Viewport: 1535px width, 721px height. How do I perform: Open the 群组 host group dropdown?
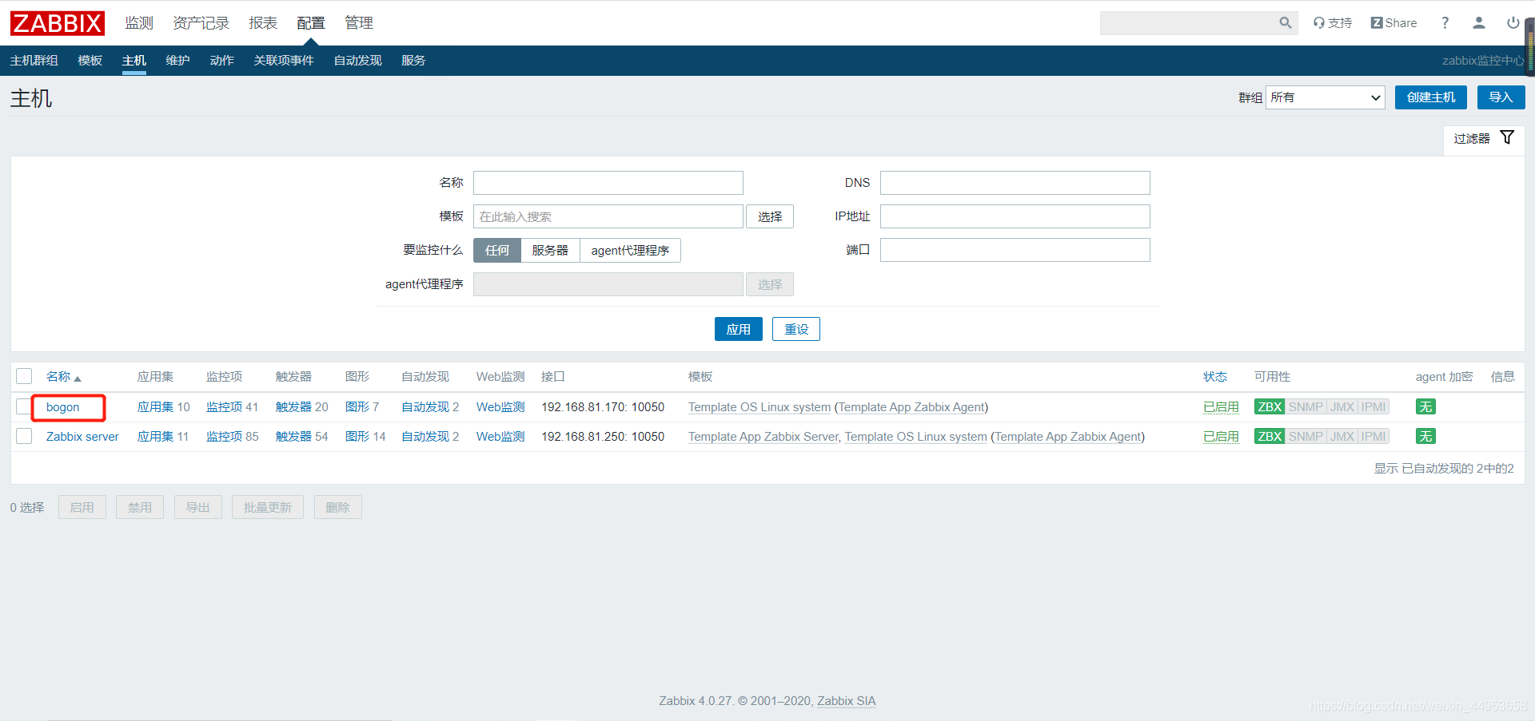[1326, 97]
